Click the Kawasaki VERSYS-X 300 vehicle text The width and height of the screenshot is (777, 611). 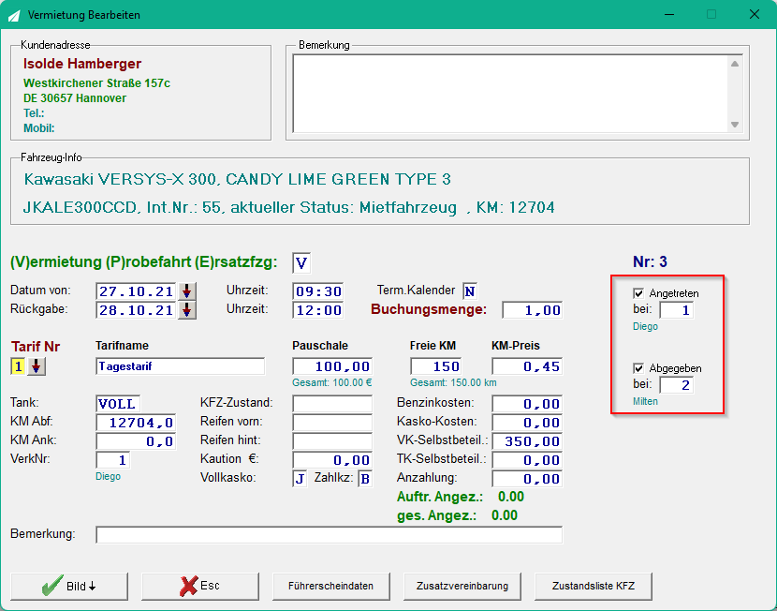(x=238, y=180)
